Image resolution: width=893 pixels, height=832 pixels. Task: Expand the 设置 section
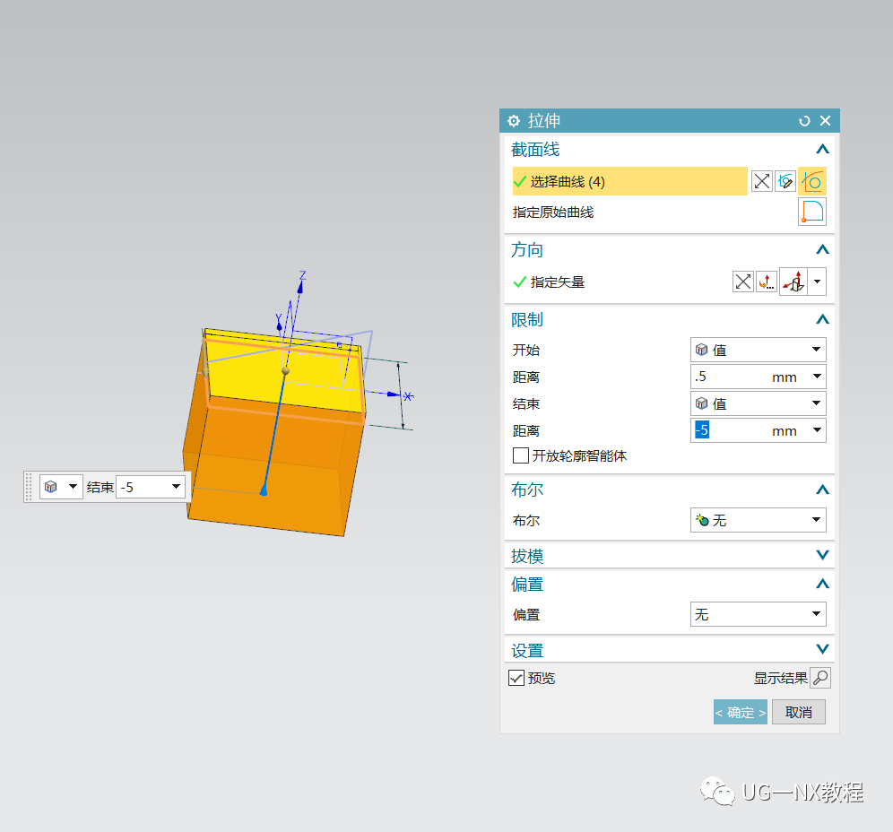(x=822, y=649)
